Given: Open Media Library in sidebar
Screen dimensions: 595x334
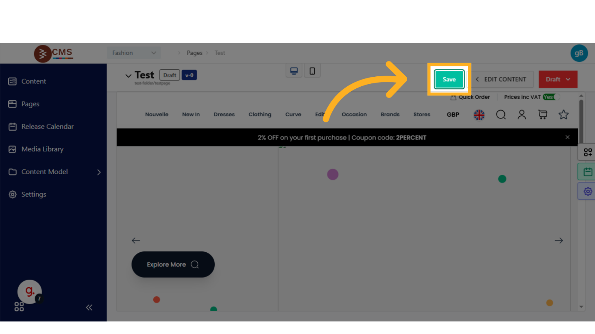Looking at the screenshot, I should 42,149.
